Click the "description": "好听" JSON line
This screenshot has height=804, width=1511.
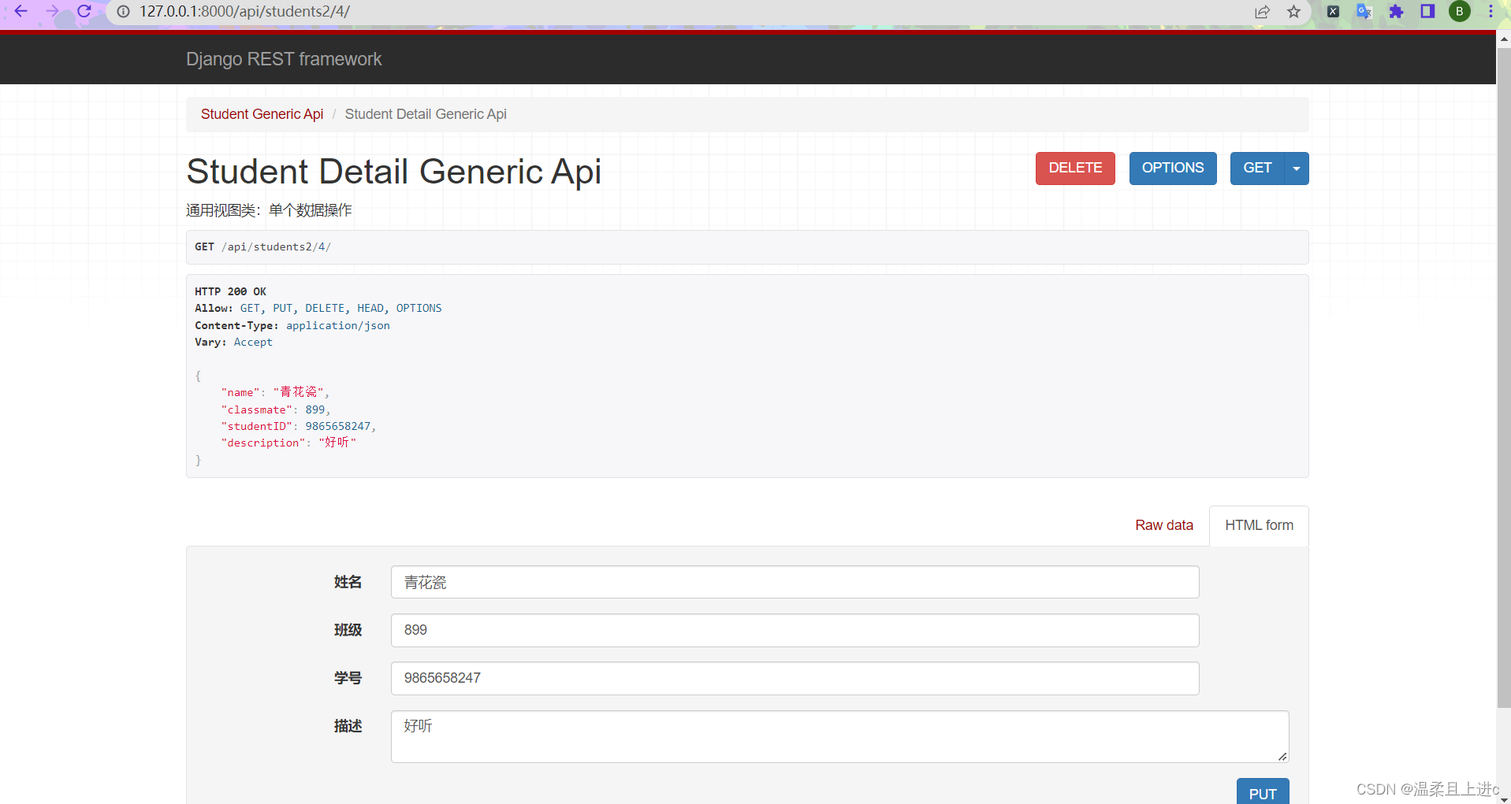pos(288,443)
